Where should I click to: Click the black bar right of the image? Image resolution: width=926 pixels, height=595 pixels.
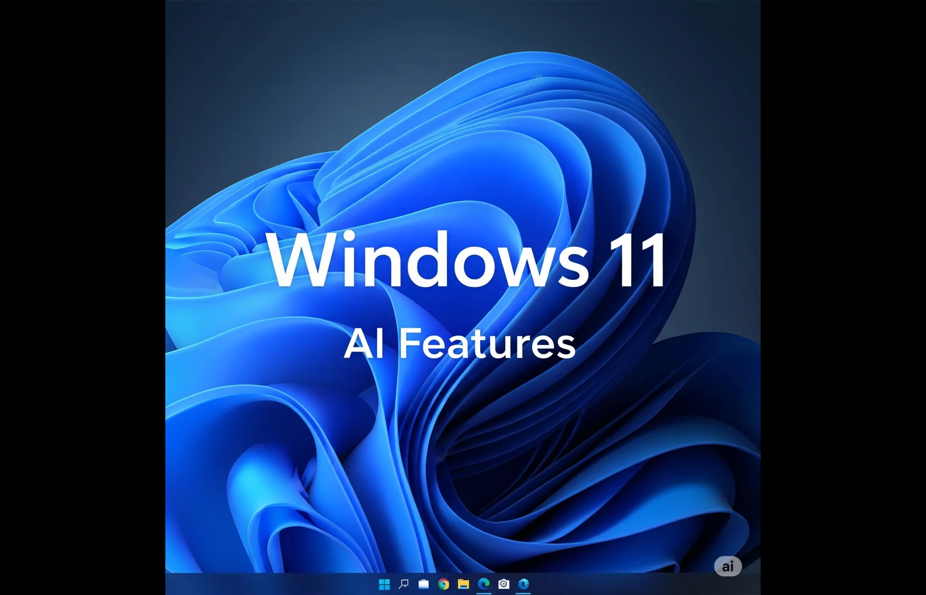coord(843,297)
